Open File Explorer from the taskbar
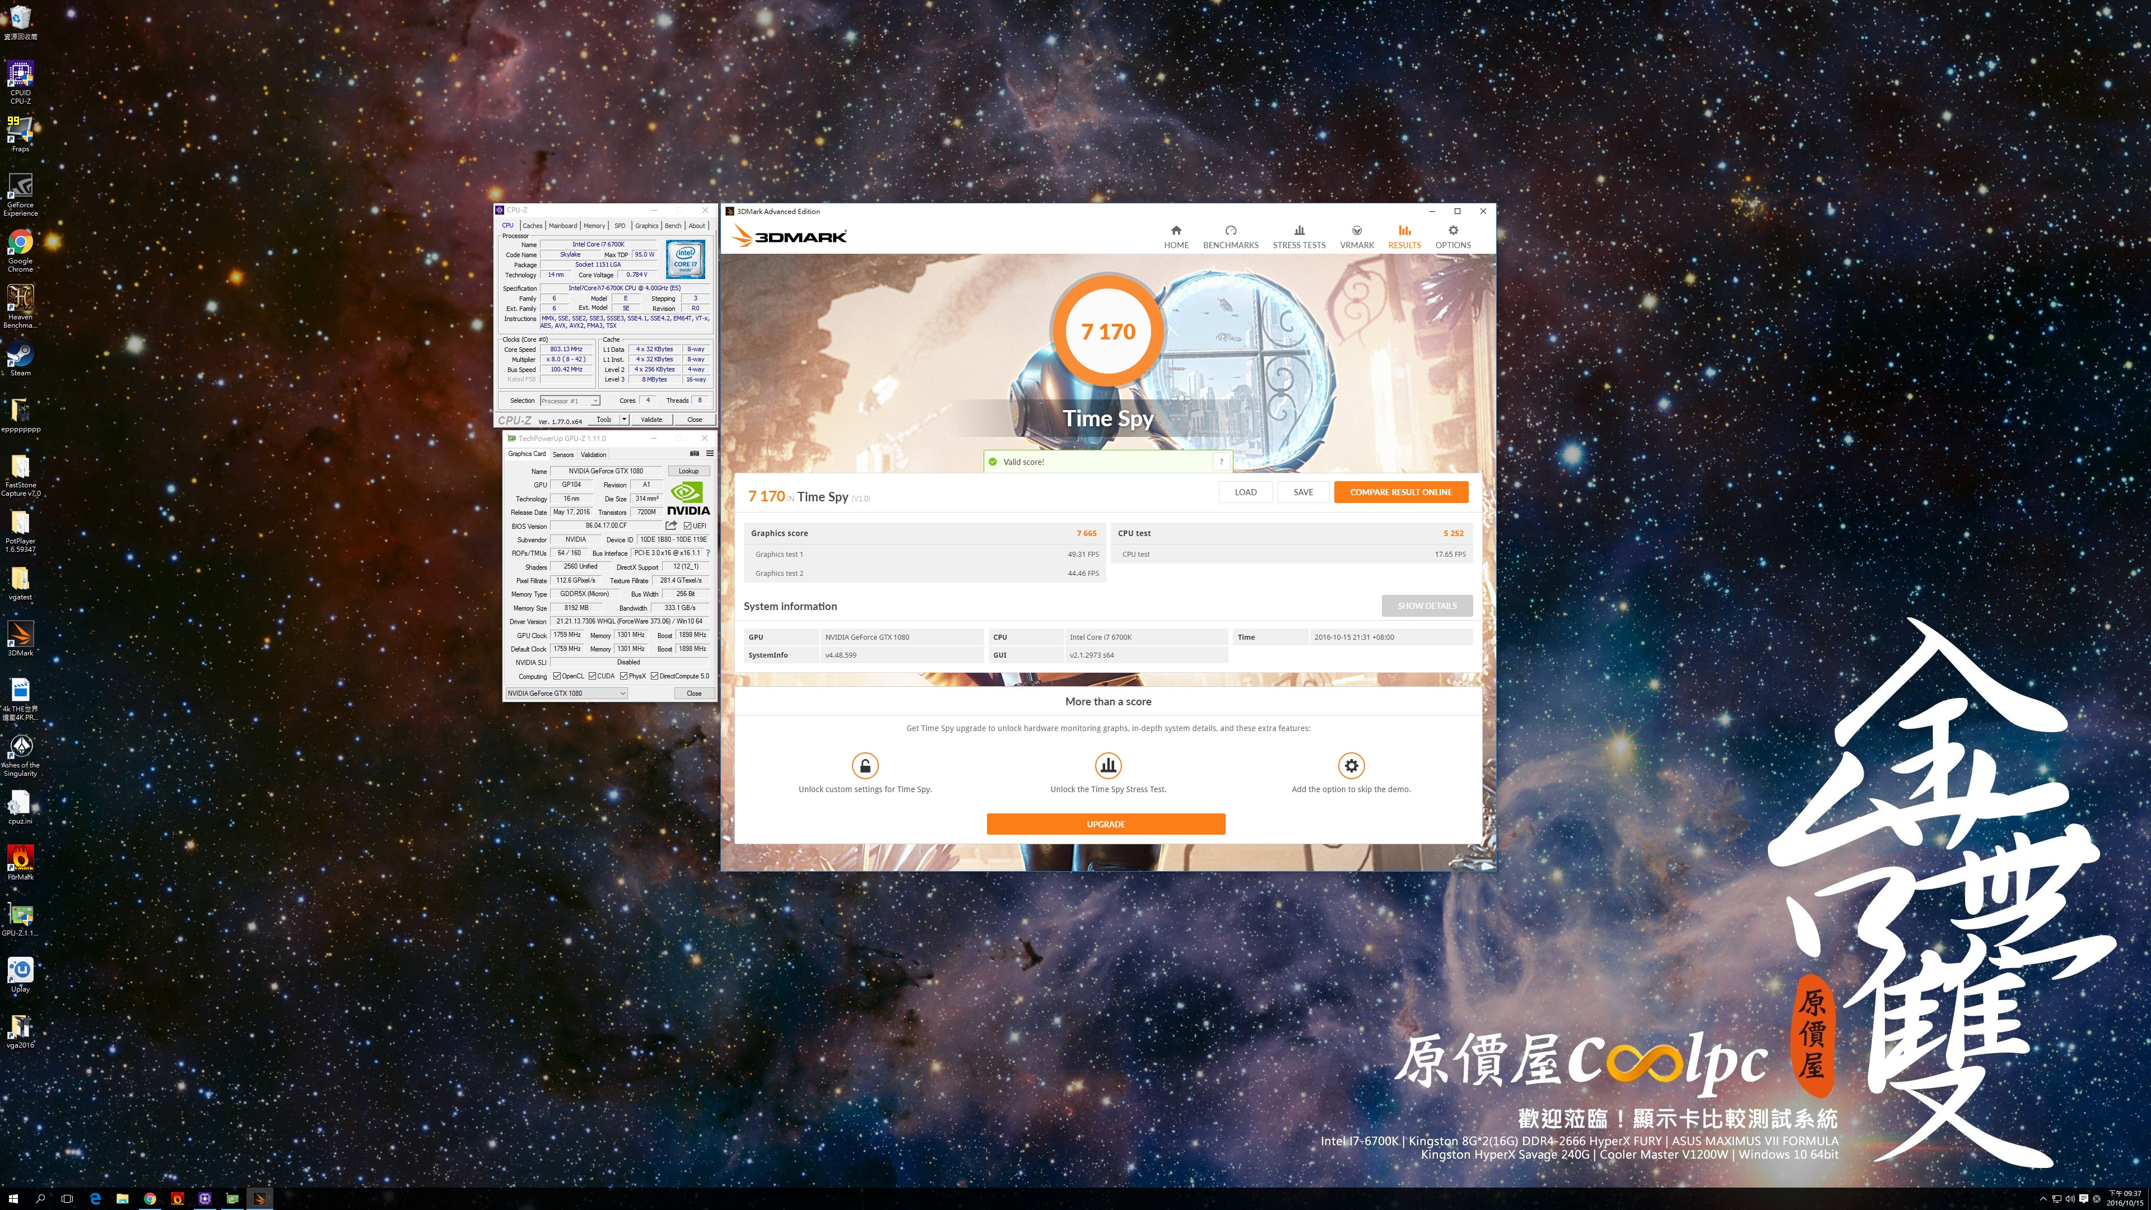 (122, 1198)
